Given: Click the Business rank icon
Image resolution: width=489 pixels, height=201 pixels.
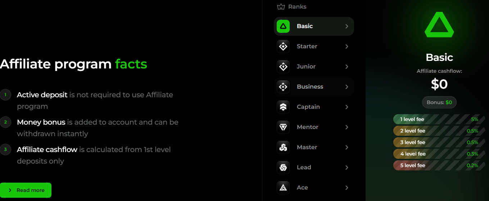Looking at the screenshot, I should click(283, 87).
